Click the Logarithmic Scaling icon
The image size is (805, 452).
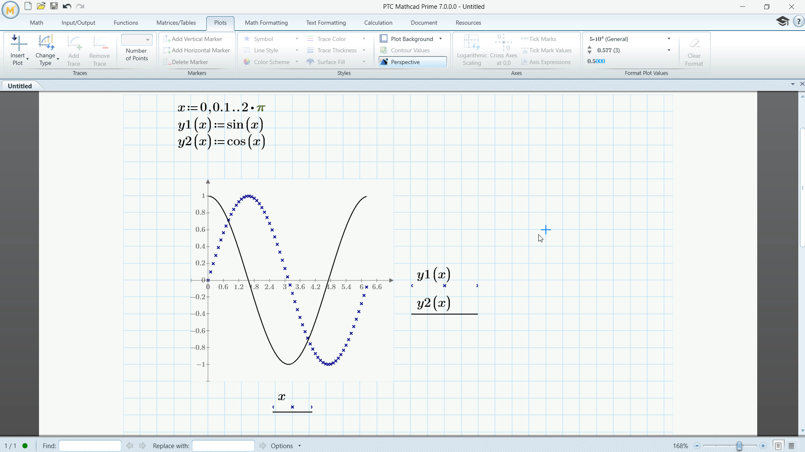tap(472, 43)
